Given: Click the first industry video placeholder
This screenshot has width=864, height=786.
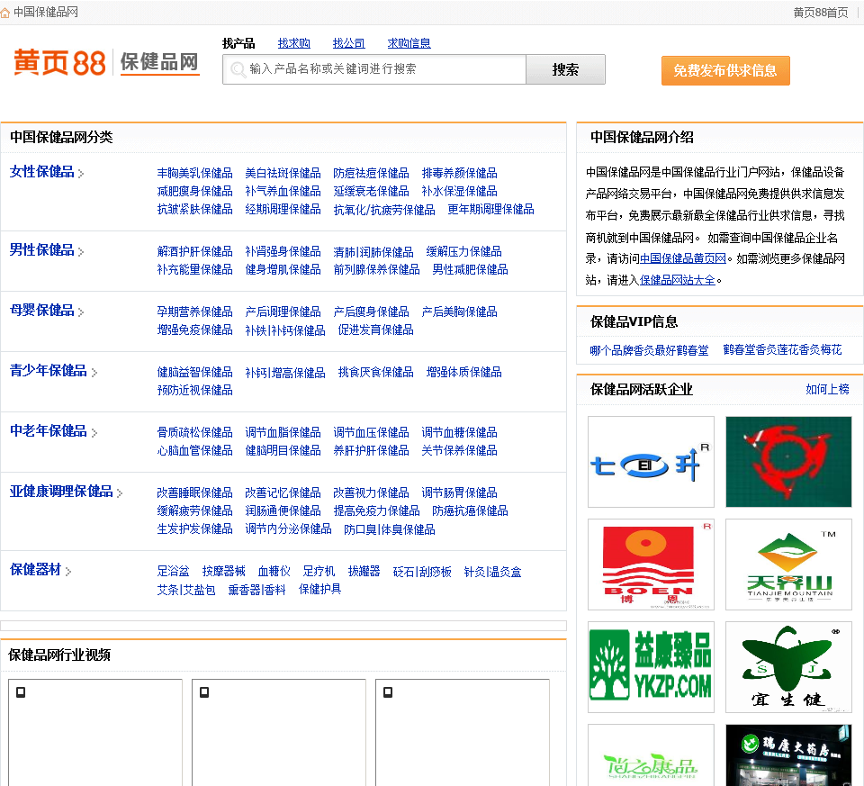Looking at the screenshot, I should coord(95,733).
